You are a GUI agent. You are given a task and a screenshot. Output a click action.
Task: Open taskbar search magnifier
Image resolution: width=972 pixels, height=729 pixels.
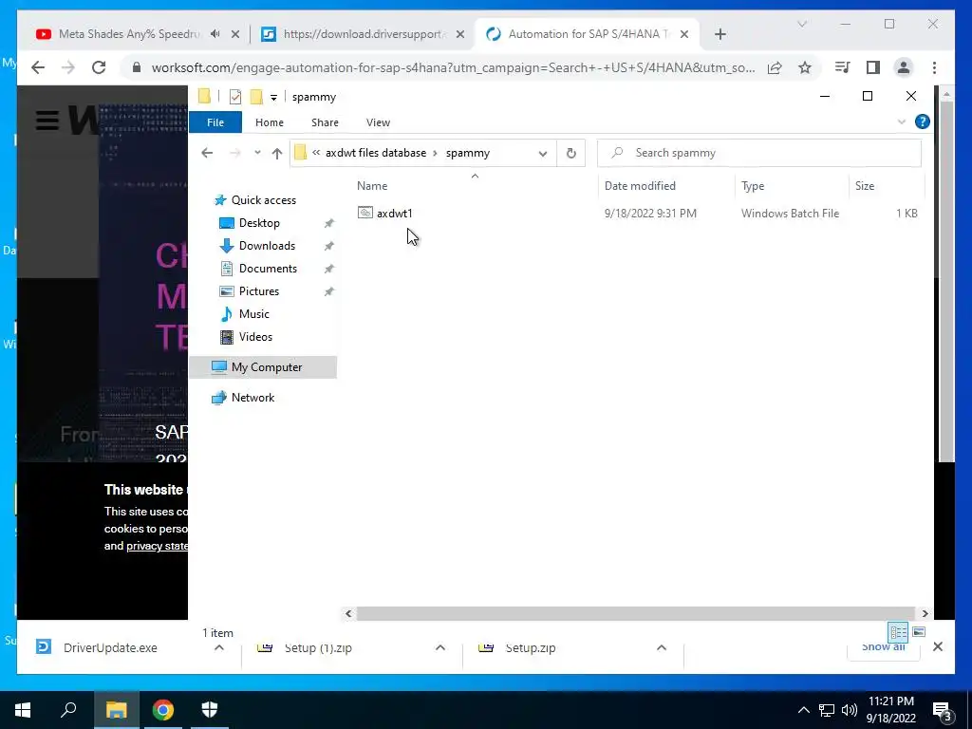68,710
